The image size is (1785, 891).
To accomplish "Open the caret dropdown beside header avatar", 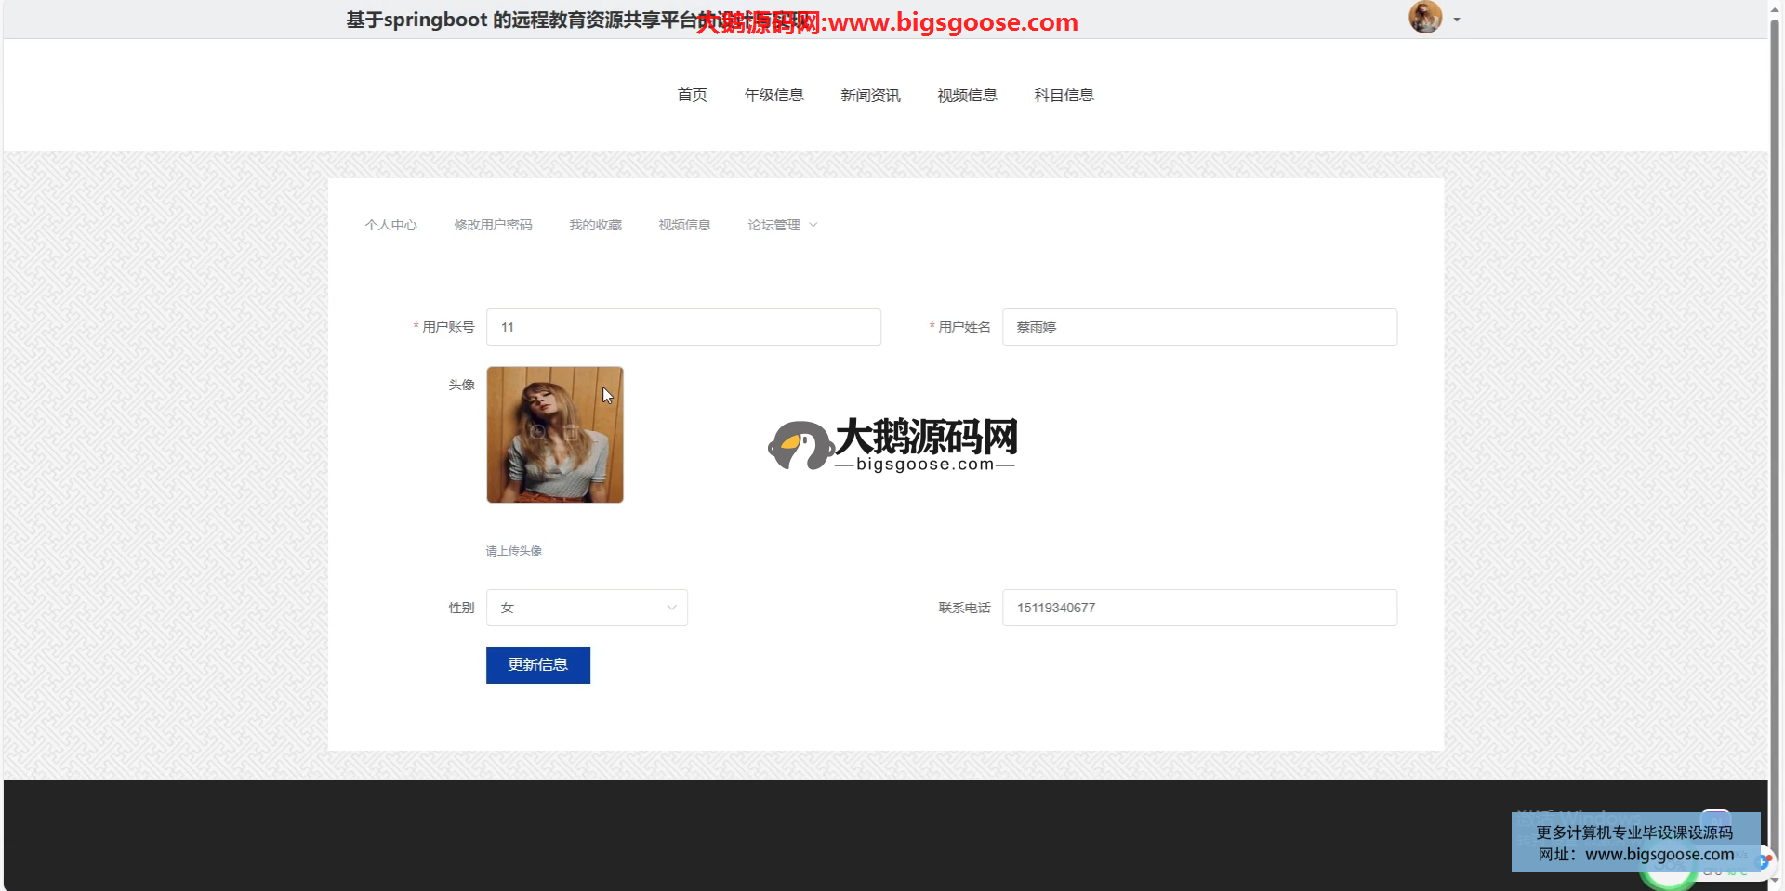I will click(1457, 20).
